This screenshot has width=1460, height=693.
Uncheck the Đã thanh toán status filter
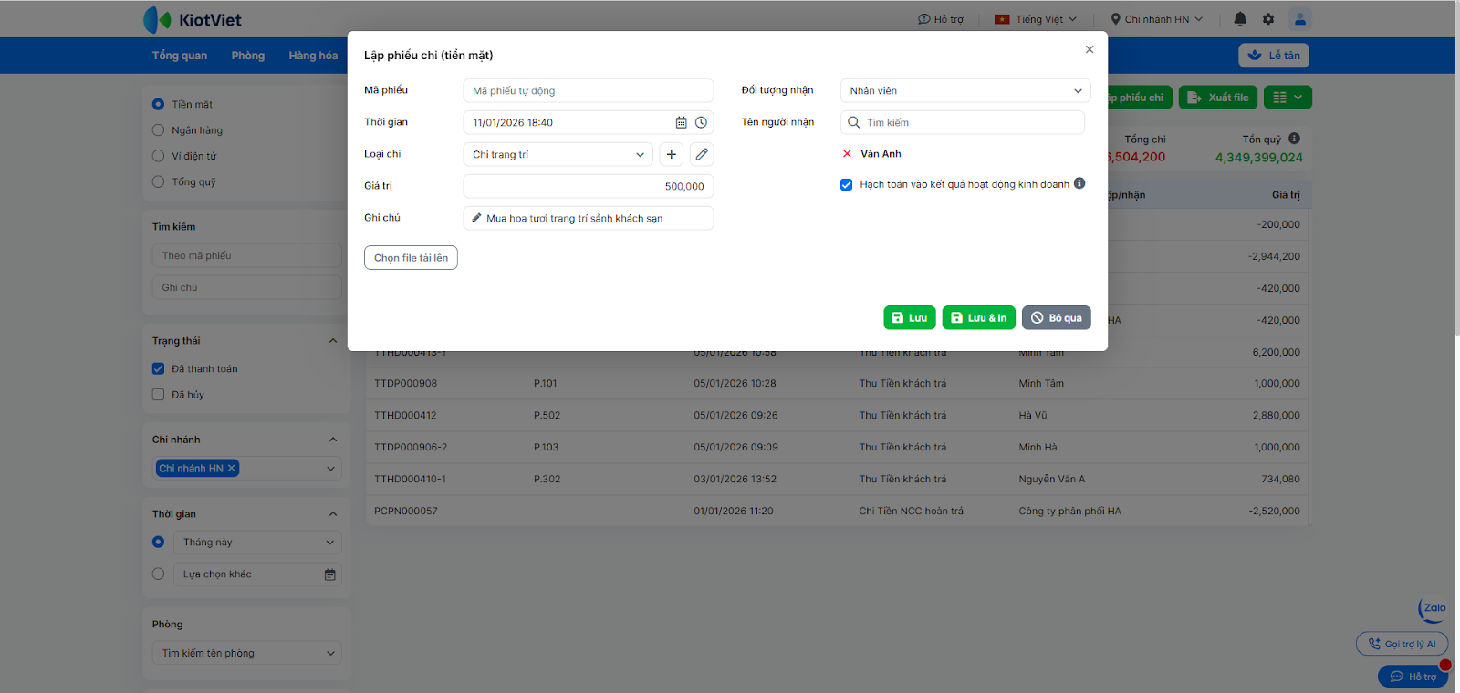click(x=159, y=368)
